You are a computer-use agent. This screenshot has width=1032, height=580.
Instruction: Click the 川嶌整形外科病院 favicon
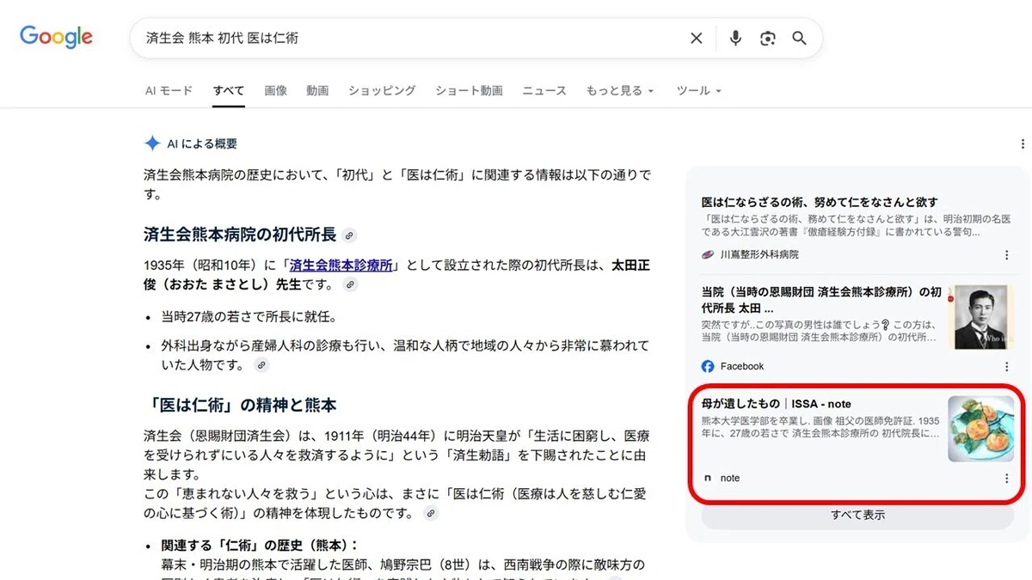(x=708, y=255)
